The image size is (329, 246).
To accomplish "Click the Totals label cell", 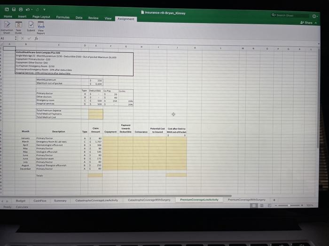I will click(x=59, y=176).
